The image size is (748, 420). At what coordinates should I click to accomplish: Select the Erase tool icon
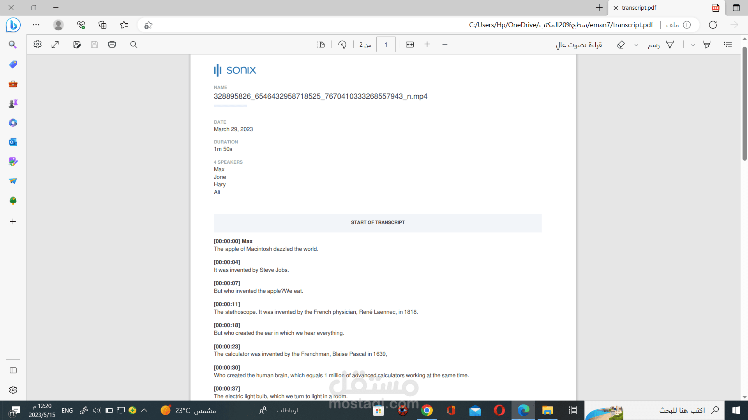(621, 45)
